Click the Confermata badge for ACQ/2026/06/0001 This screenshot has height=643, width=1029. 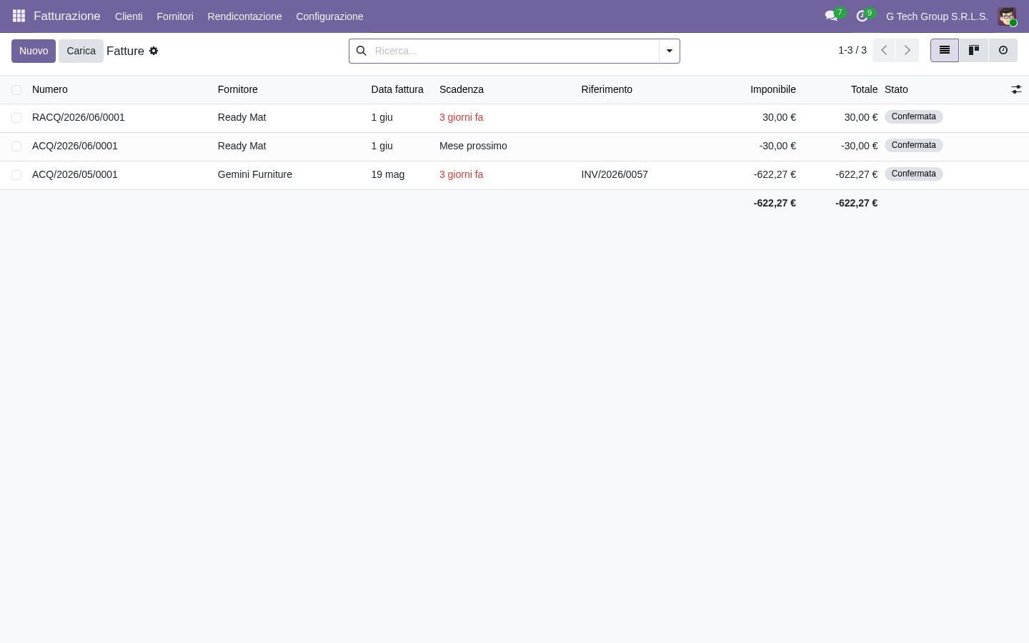914,145
